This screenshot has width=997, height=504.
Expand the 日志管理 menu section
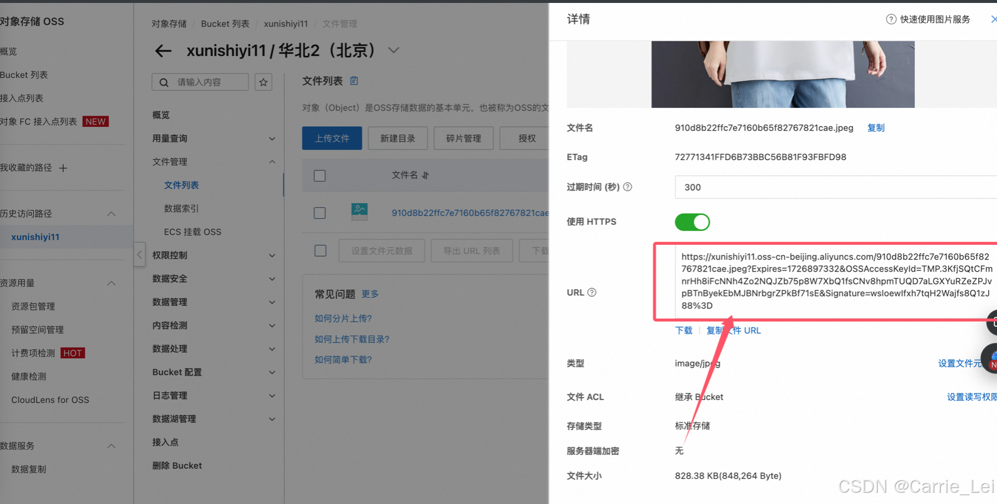tap(272, 395)
